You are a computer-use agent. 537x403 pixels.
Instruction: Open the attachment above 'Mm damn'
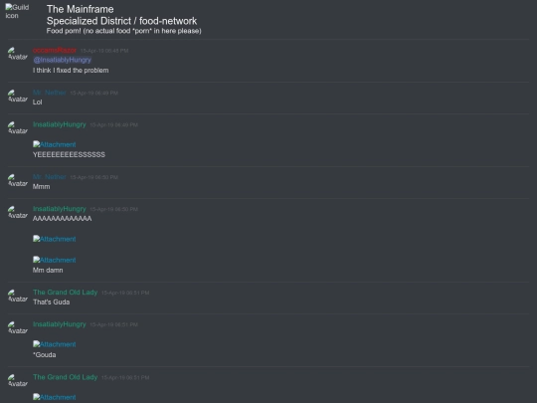[x=55, y=260]
